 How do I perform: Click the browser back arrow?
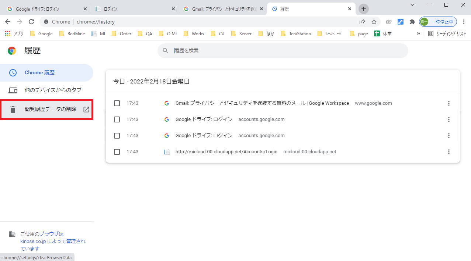(x=8, y=22)
